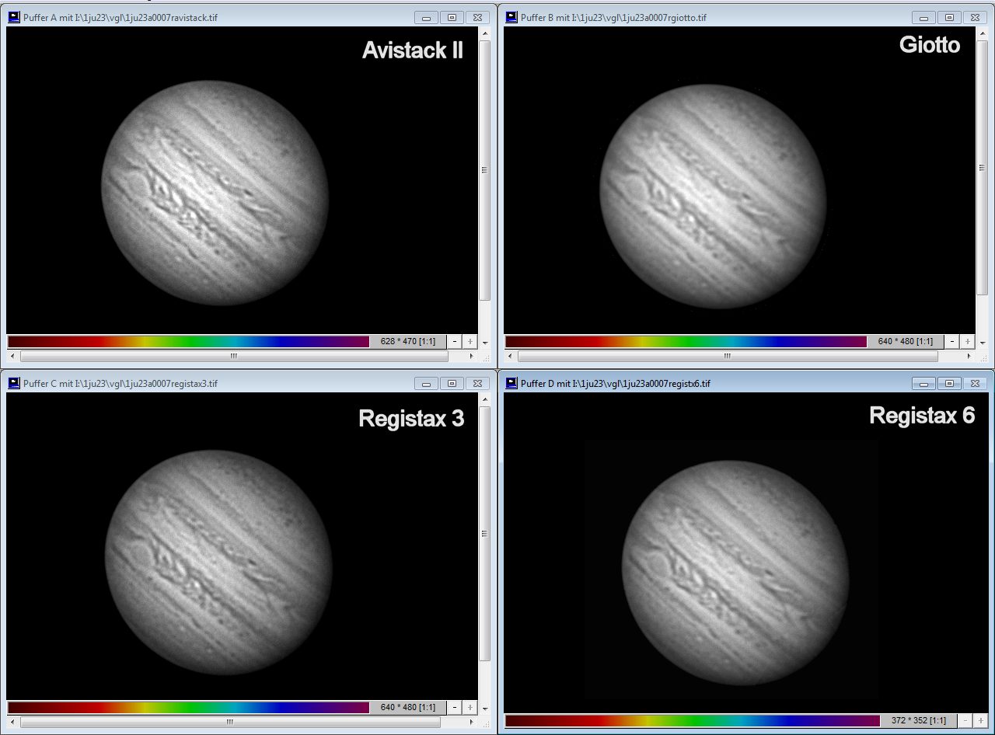Click Puffer C vertical scrollbar down arrow
The width and height of the screenshot is (995, 735).
coord(485,709)
